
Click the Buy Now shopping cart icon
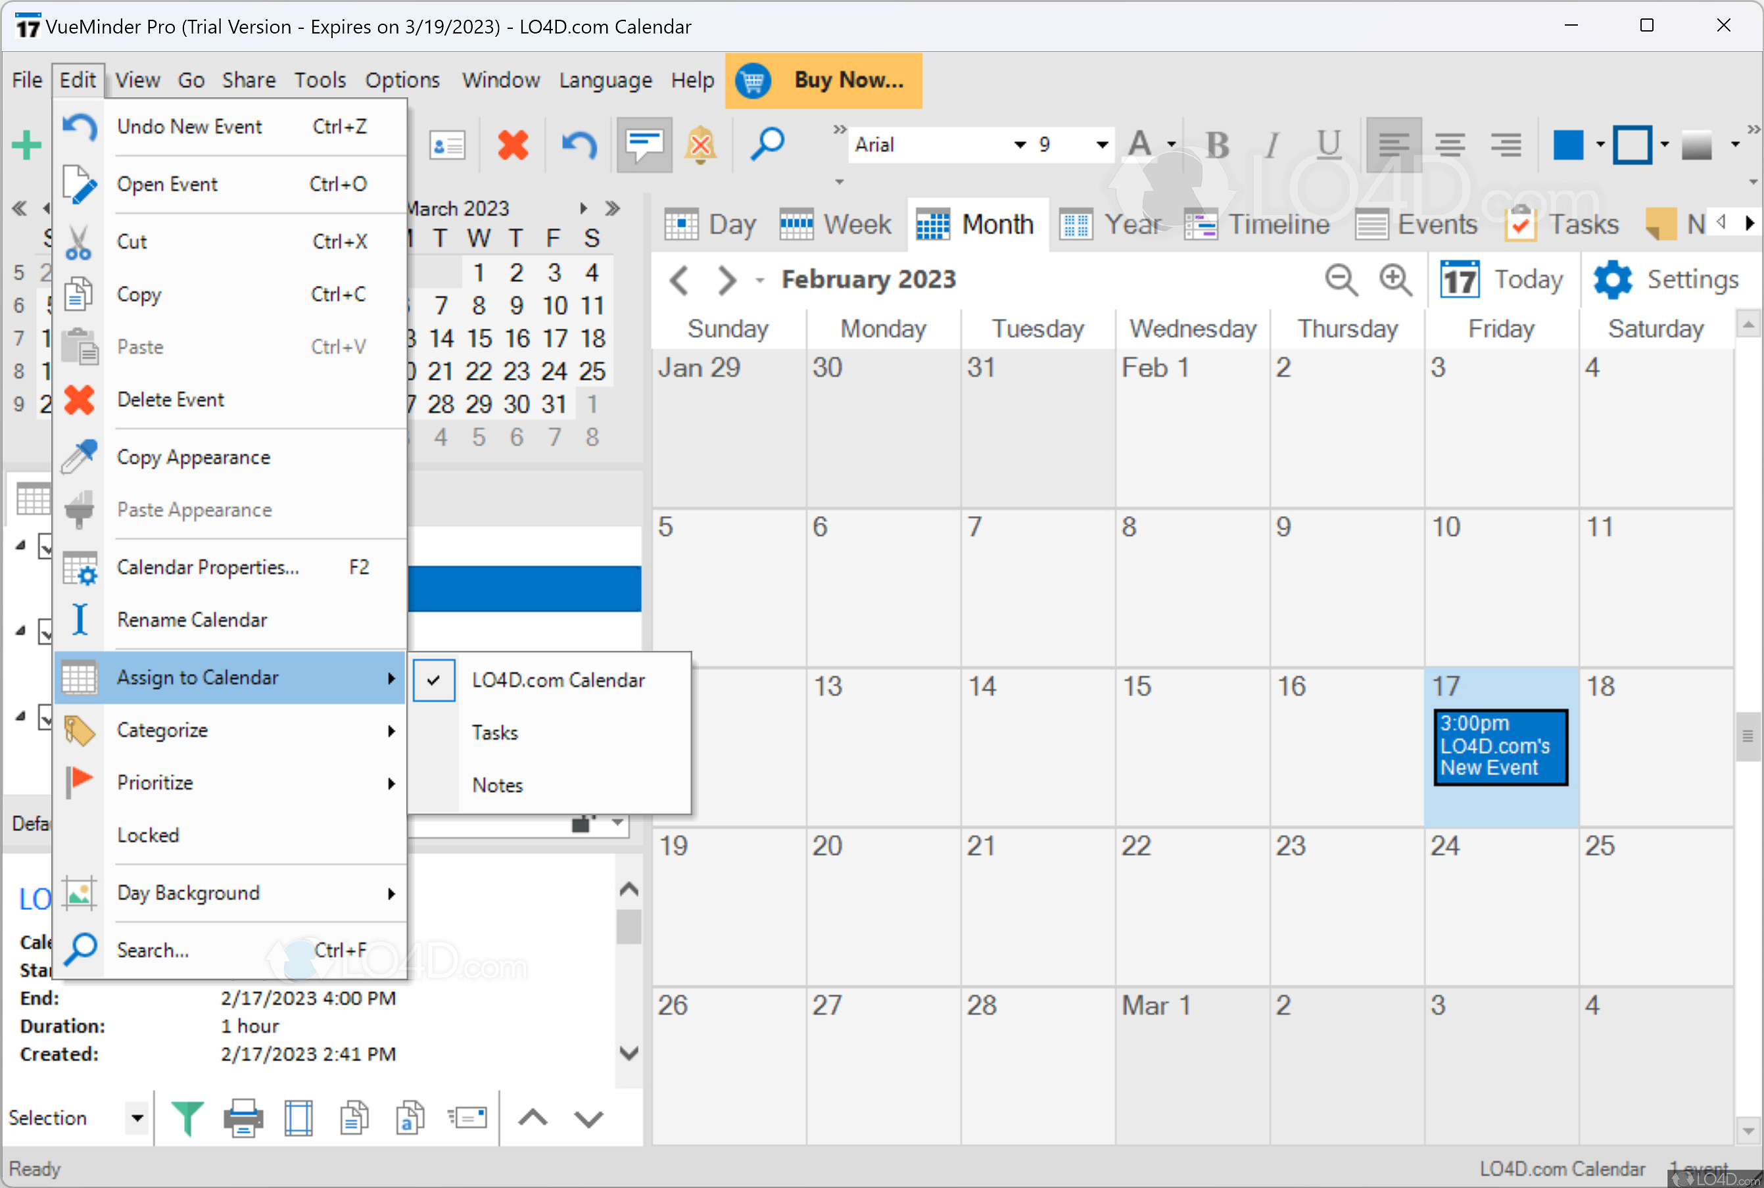click(752, 80)
